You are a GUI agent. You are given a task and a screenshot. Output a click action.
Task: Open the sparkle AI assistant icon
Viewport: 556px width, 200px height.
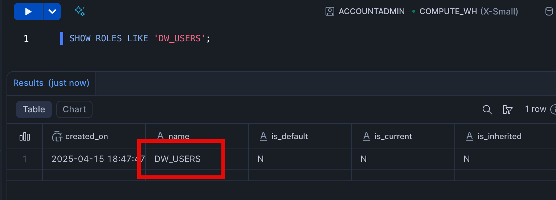pos(80,11)
